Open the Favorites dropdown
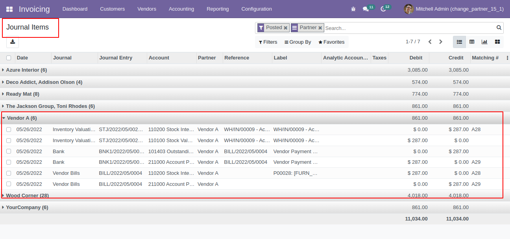Screen dimensions: 510x239 (x=331, y=42)
